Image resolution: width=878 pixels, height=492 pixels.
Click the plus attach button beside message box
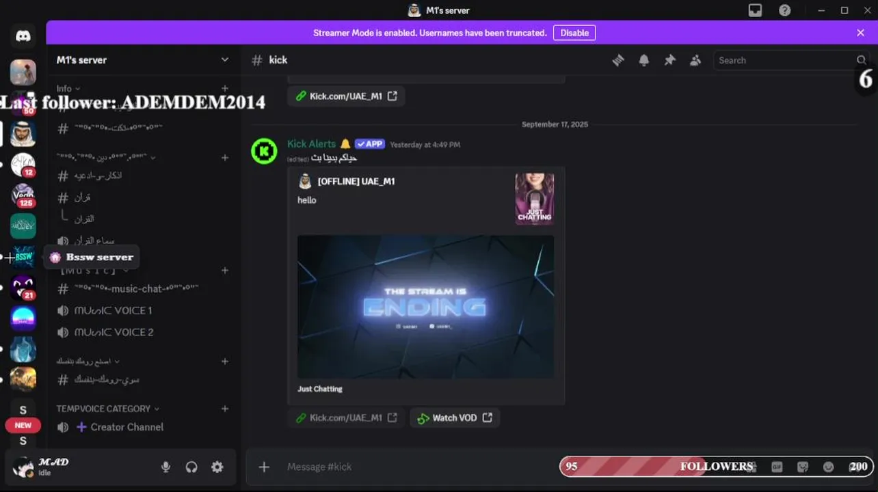click(264, 467)
